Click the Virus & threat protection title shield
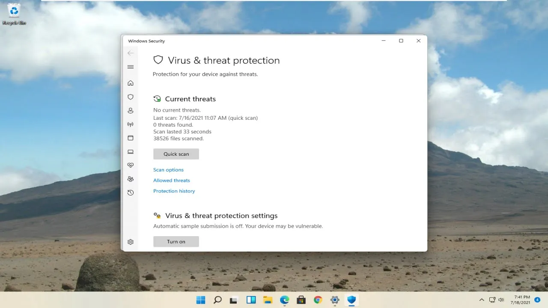Viewport: 548px width, 308px height. [158, 60]
